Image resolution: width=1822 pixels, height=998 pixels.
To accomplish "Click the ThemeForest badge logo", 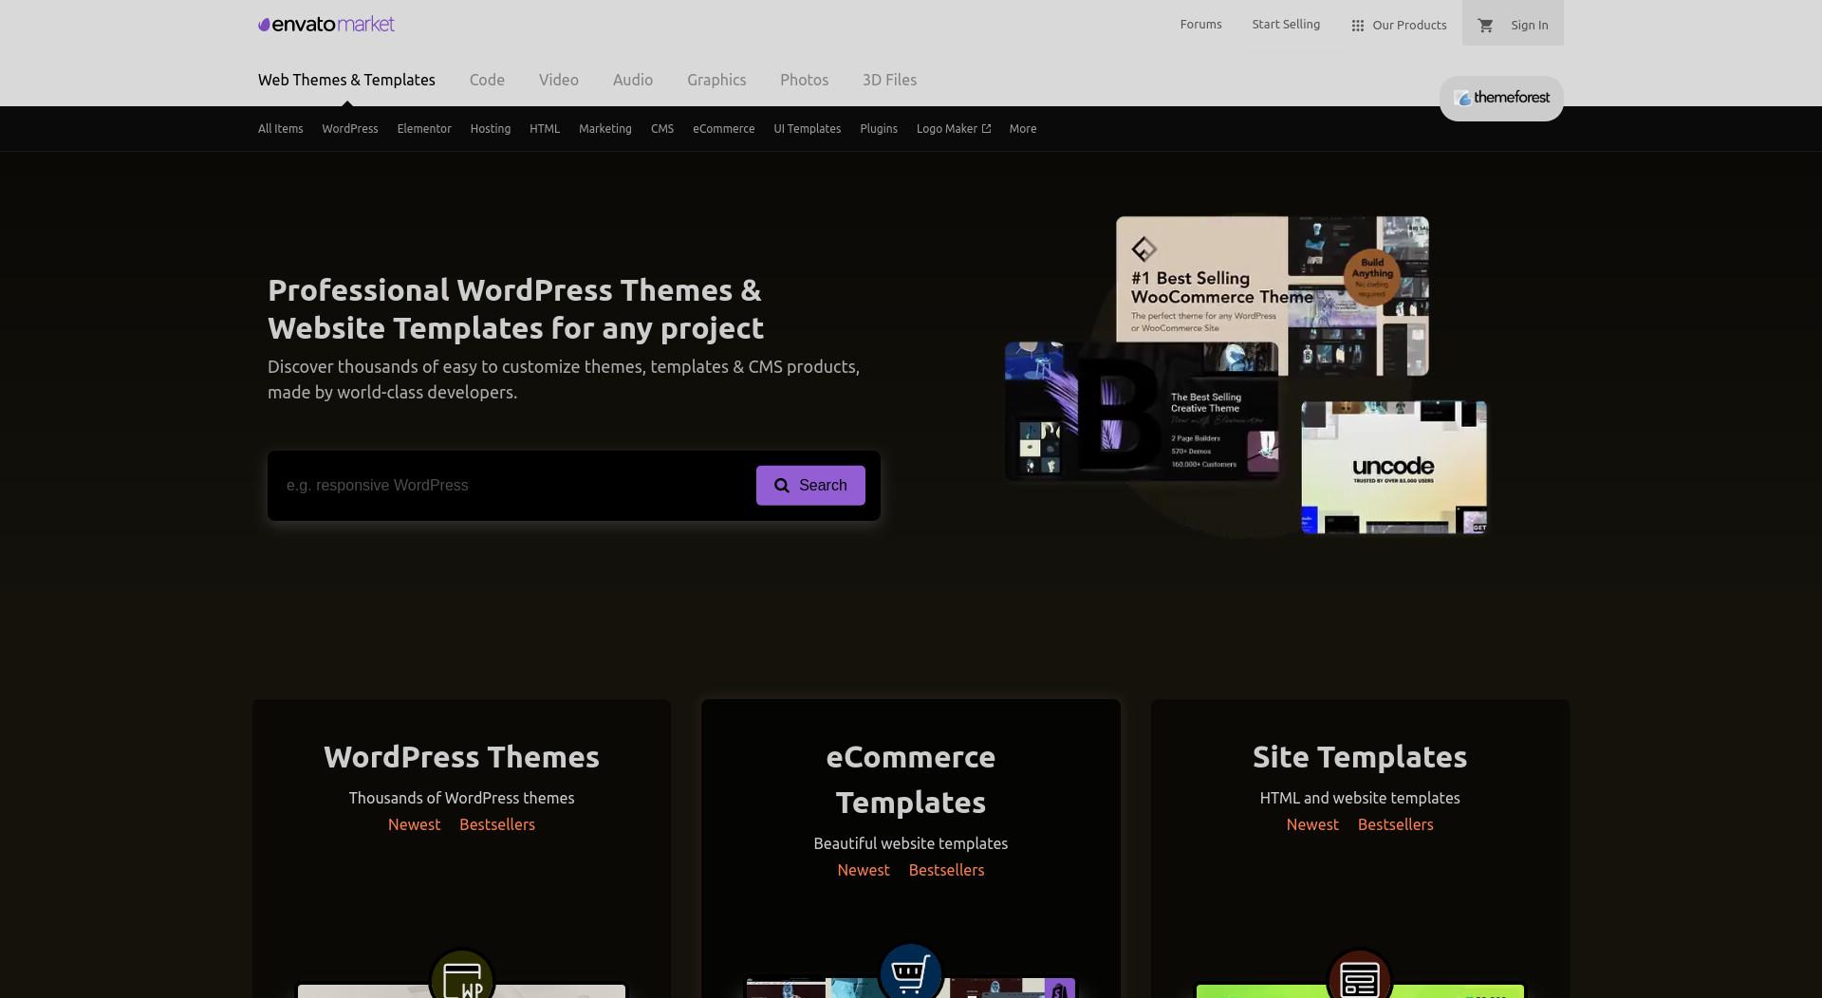I will (1501, 98).
